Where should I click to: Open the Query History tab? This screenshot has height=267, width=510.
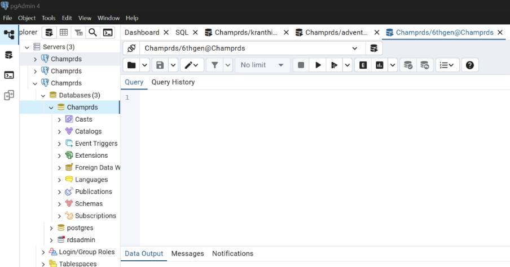coord(173,82)
